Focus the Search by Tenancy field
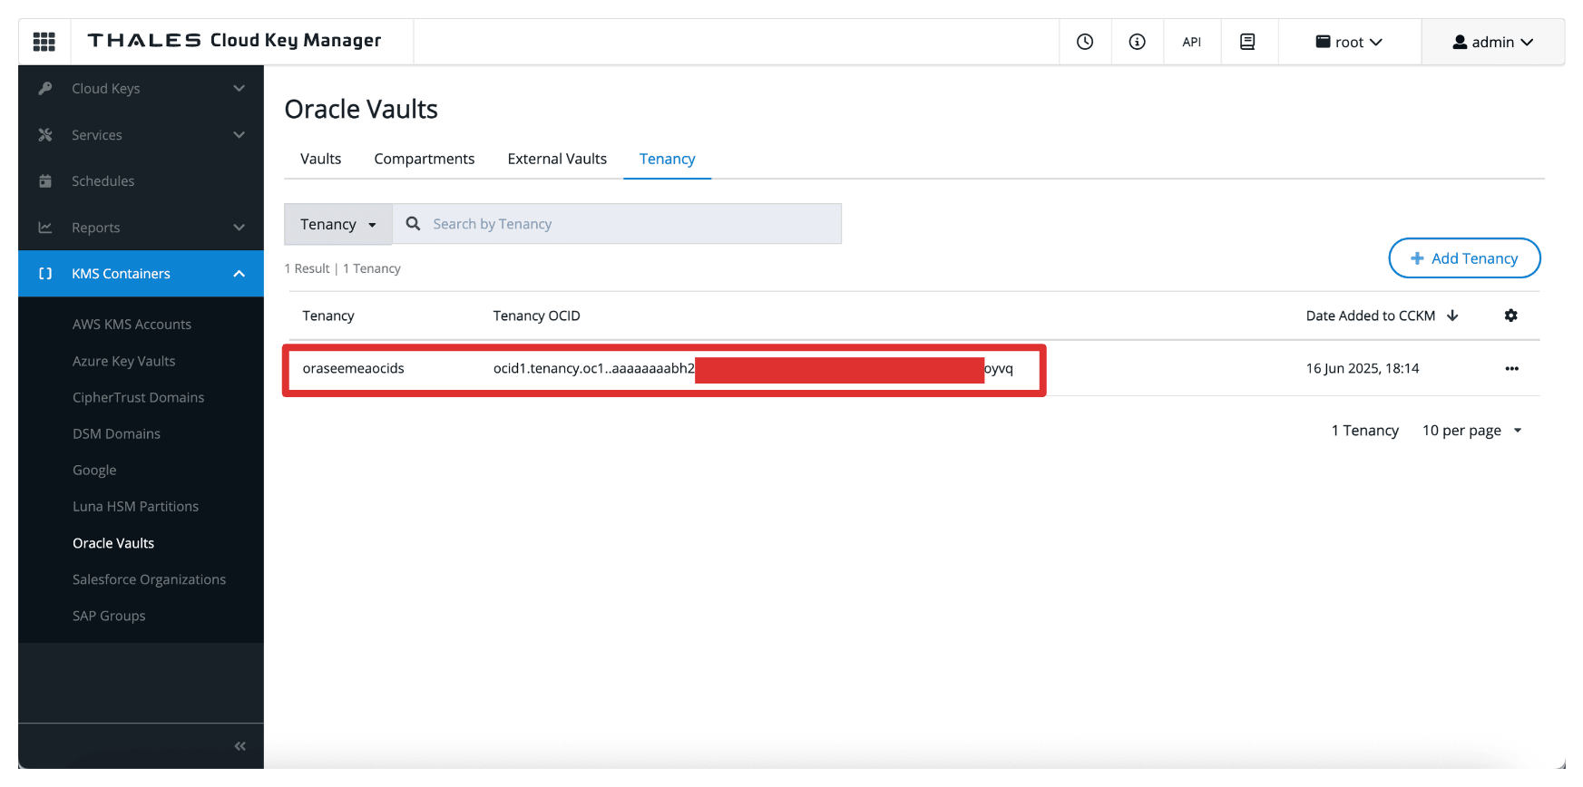The width and height of the screenshot is (1583, 787). point(617,224)
